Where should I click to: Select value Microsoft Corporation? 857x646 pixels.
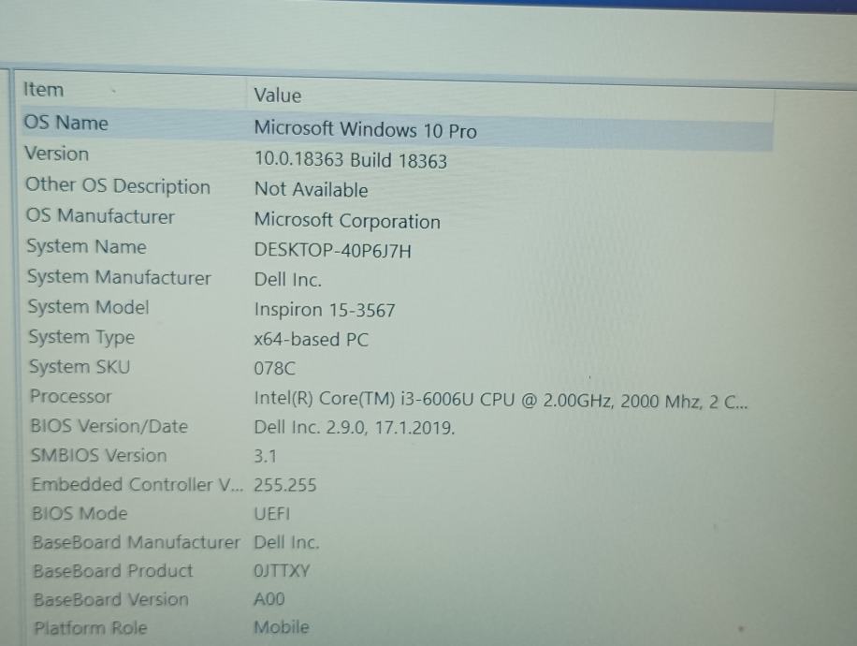pos(347,220)
